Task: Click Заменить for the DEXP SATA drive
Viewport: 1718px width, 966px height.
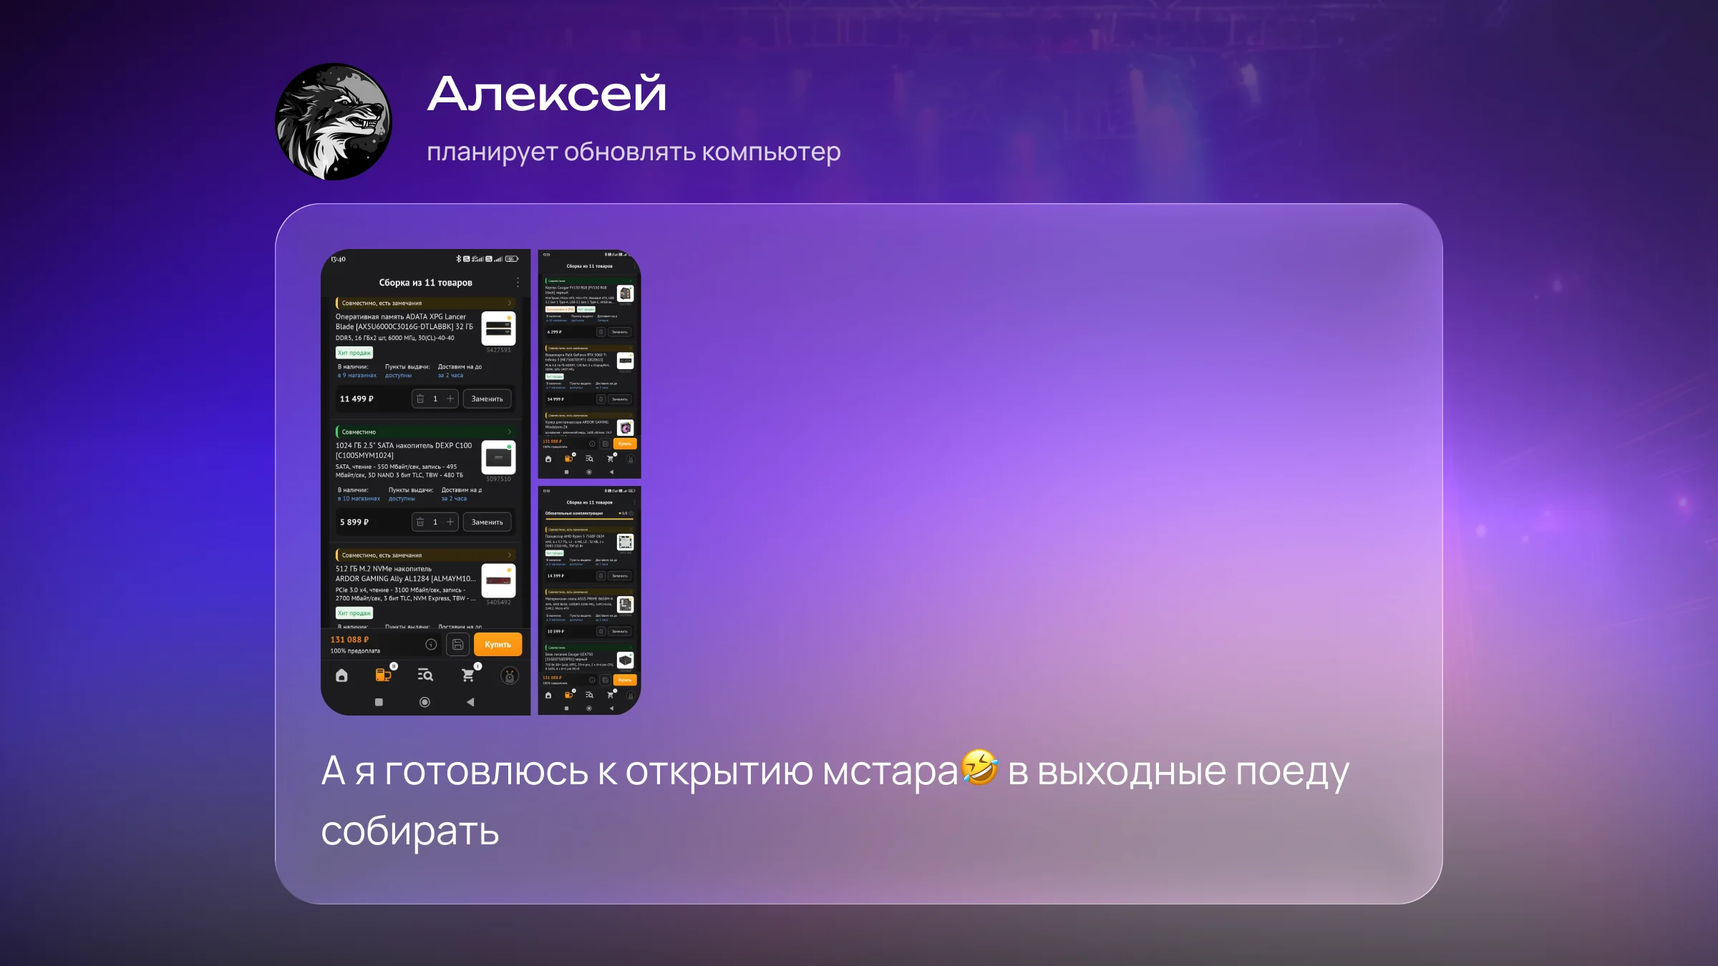Action: tap(487, 522)
